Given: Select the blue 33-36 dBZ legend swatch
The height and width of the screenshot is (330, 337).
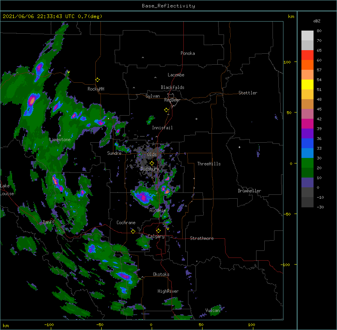Looking at the screenshot, I should (x=307, y=143).
